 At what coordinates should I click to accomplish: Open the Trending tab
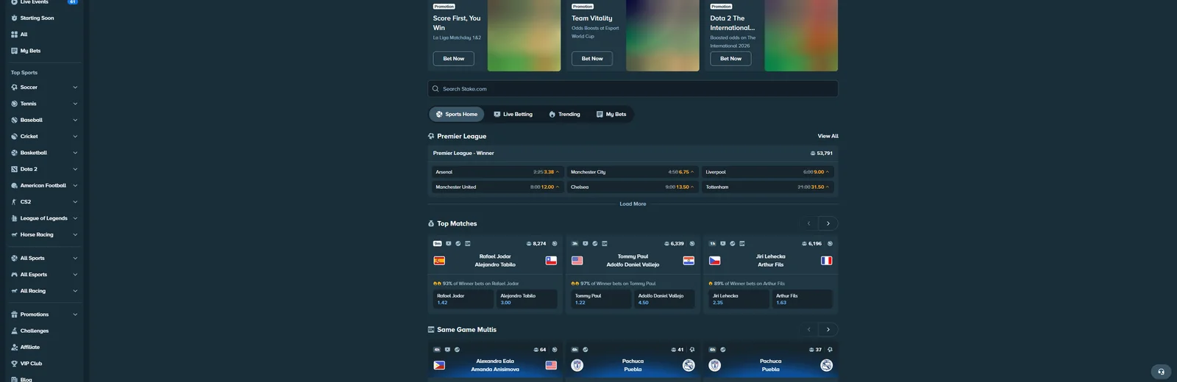tap(565, 115)
